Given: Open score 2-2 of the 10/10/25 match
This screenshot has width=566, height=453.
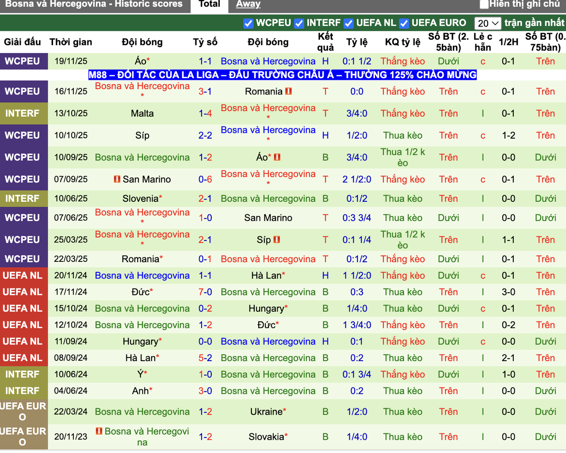Looking at the screenshot, I should click(x=205, y=136).
